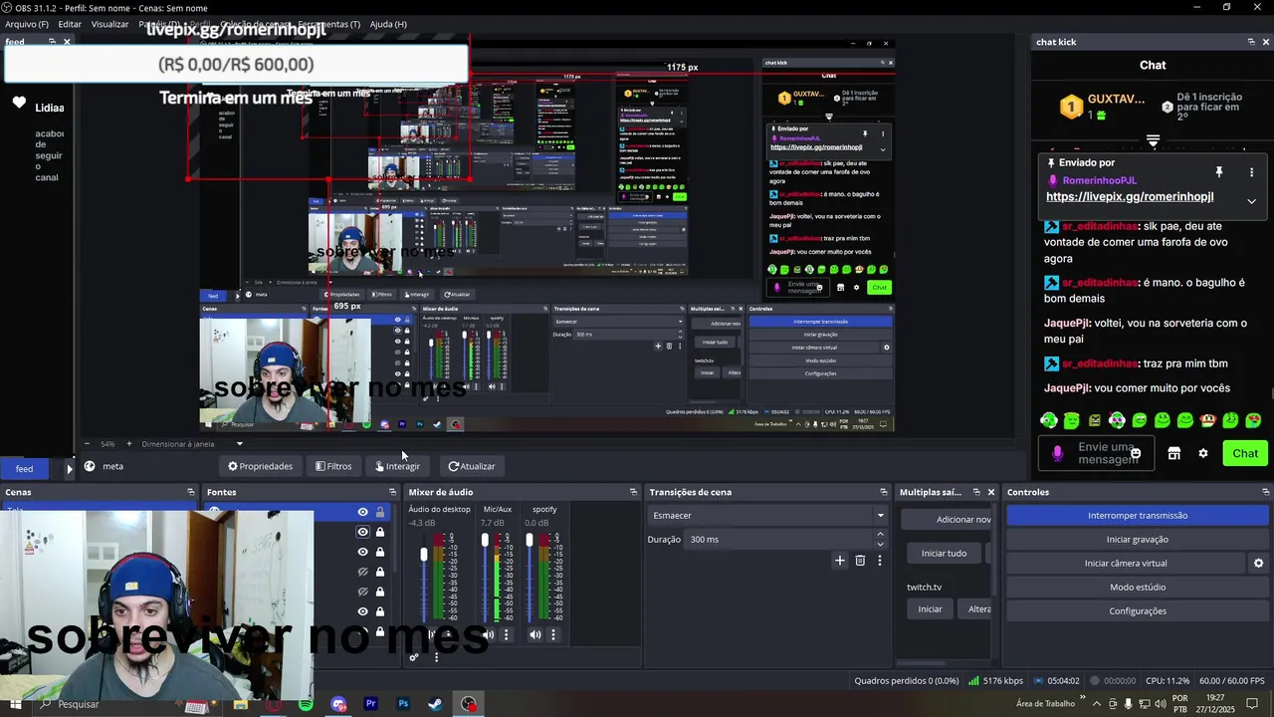Screen dimensions: 1274x717
Task: Float the Mixer de áudio dock
Action: 633,492
